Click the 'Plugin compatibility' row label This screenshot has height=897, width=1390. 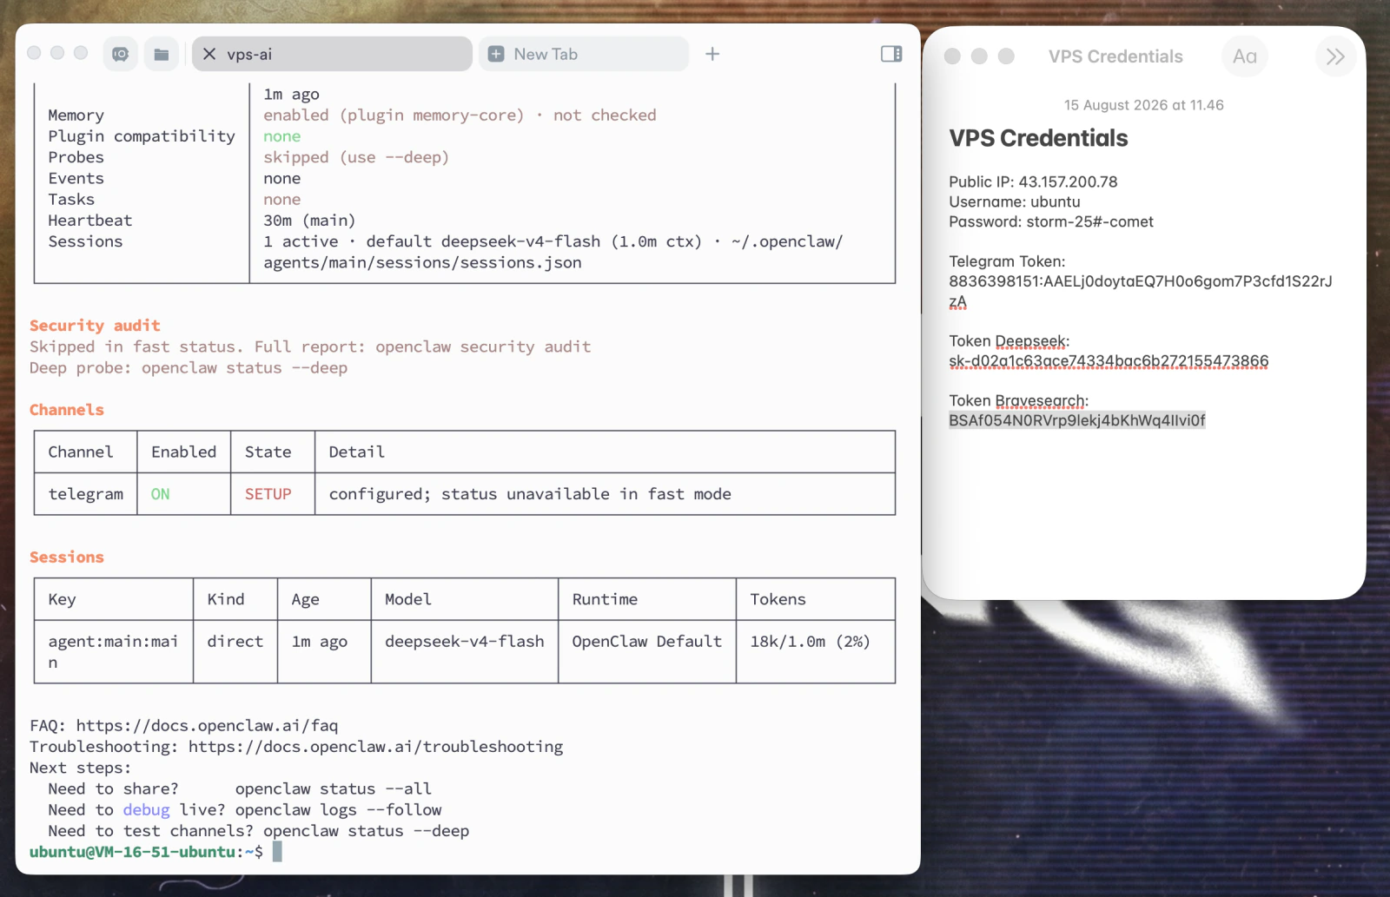pos(142,136)
